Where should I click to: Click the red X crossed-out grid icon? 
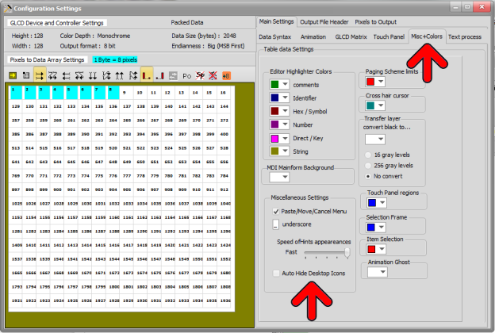(213, 75)
